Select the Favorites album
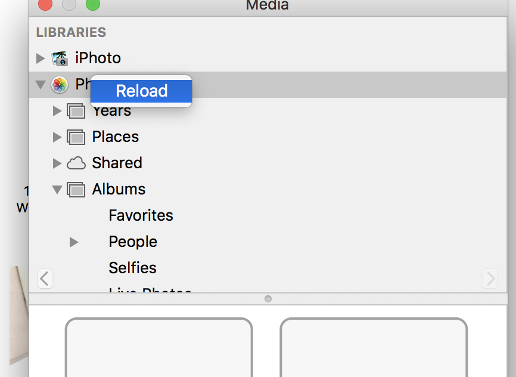Screen dimensions: 516x377 point(141,215)
